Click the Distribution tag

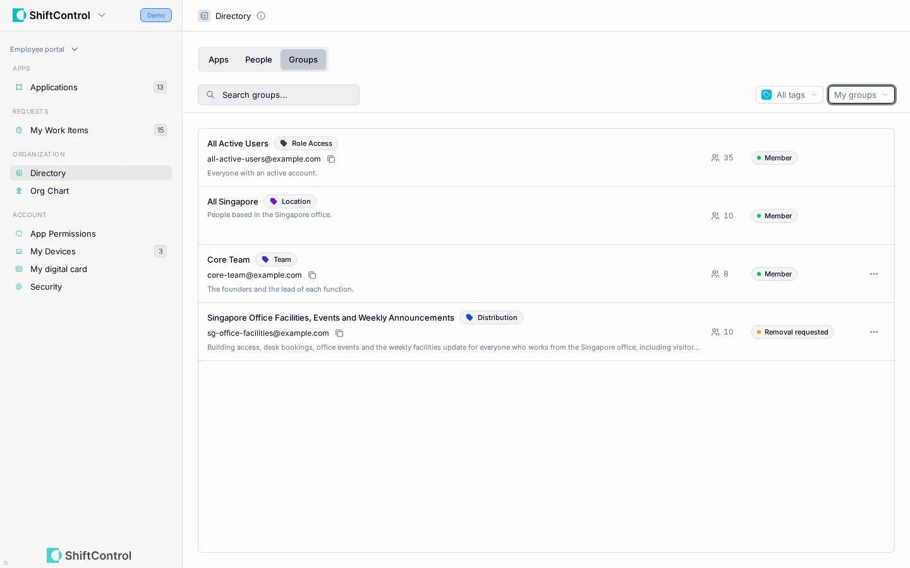[491, 317]
